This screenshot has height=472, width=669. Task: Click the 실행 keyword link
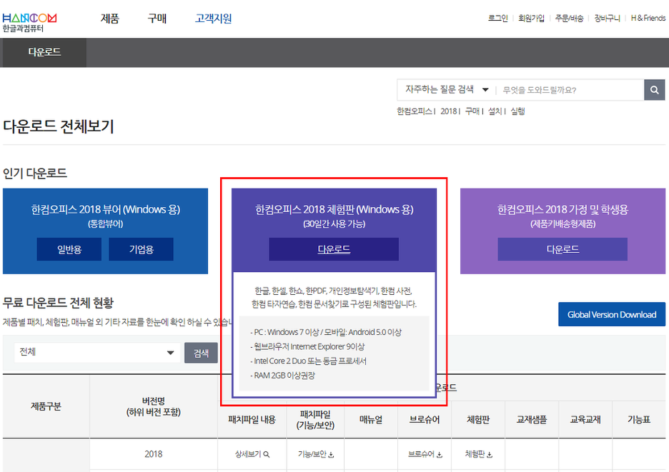tap(517, 111)
